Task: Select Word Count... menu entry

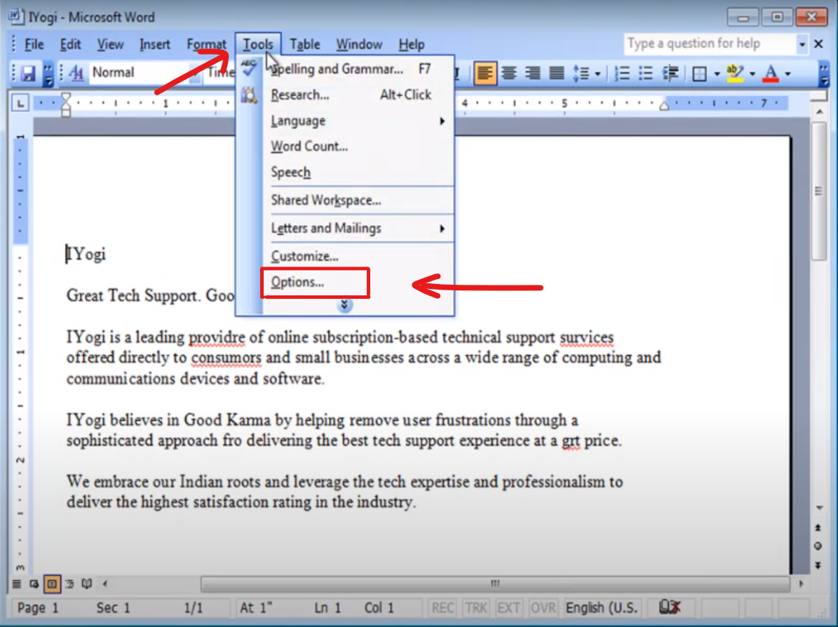Action: [358, 147]
